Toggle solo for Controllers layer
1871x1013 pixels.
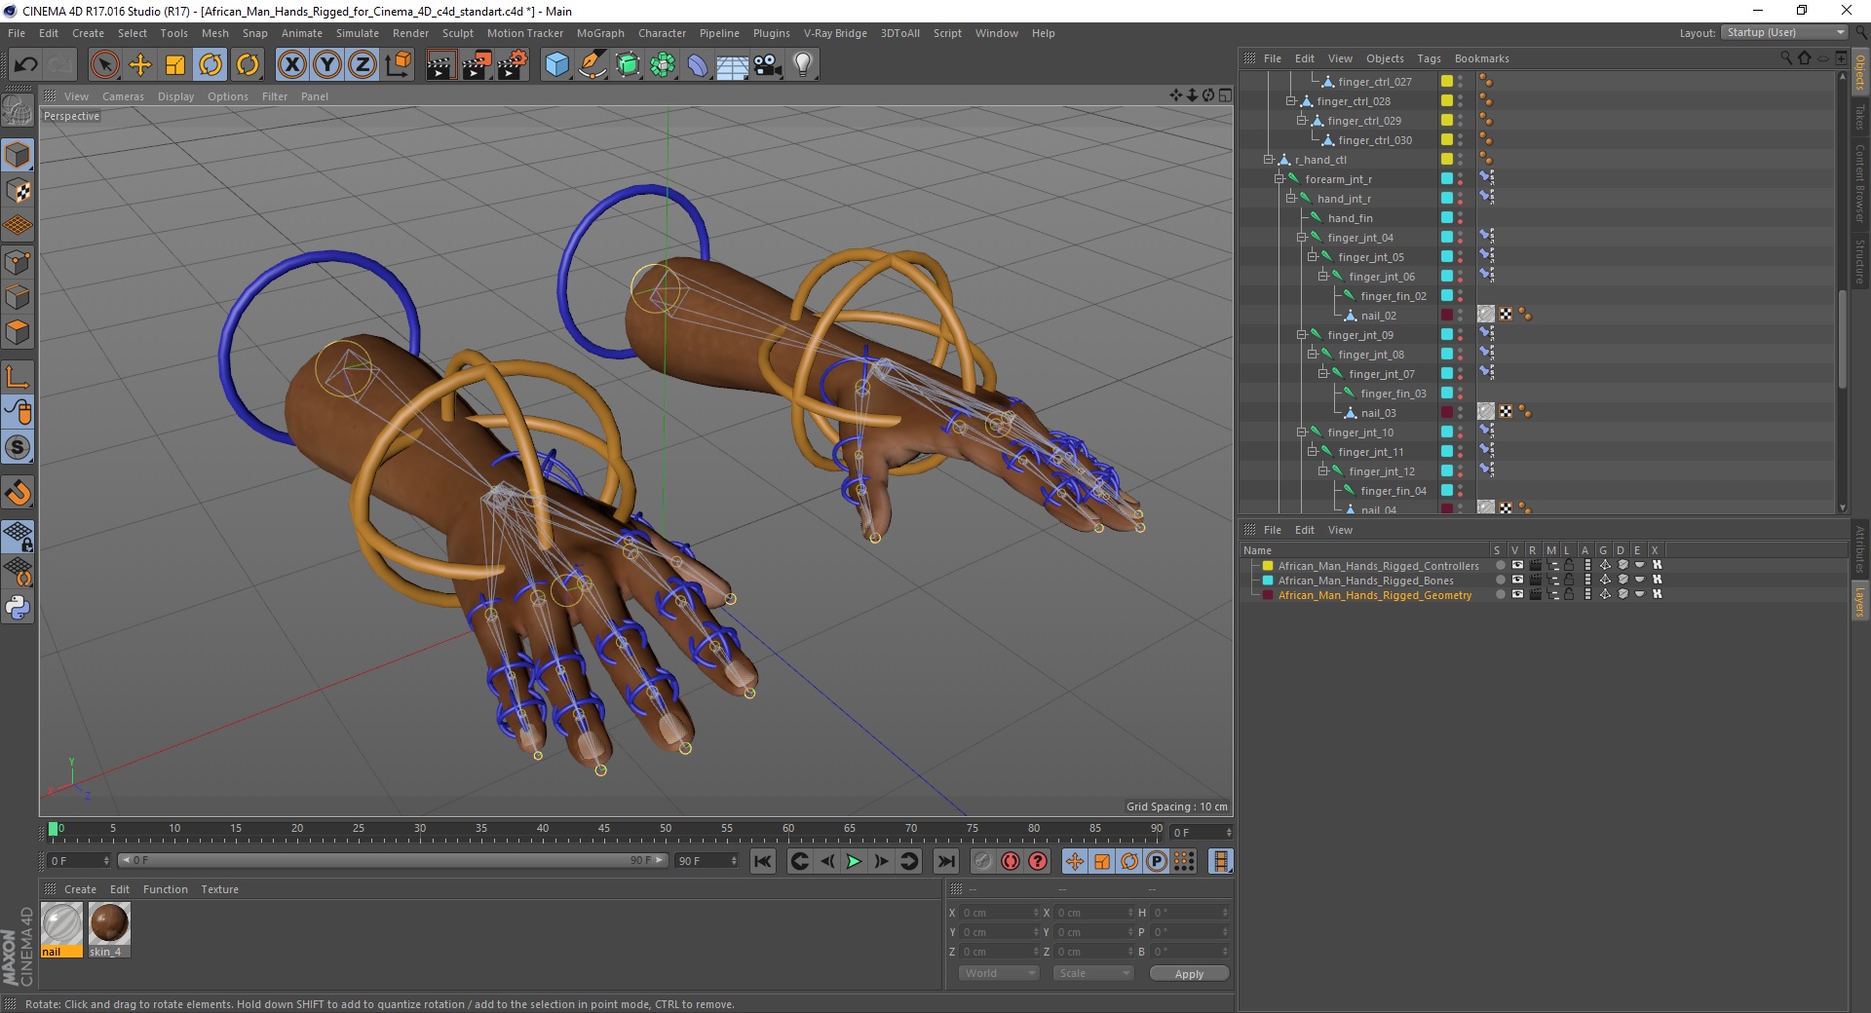coord(1501,565)
